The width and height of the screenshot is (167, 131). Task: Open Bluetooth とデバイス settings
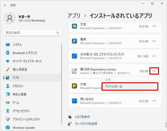(32, 53)
